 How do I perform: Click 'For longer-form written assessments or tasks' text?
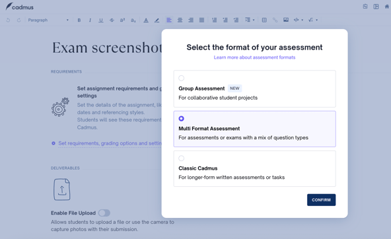231,177
